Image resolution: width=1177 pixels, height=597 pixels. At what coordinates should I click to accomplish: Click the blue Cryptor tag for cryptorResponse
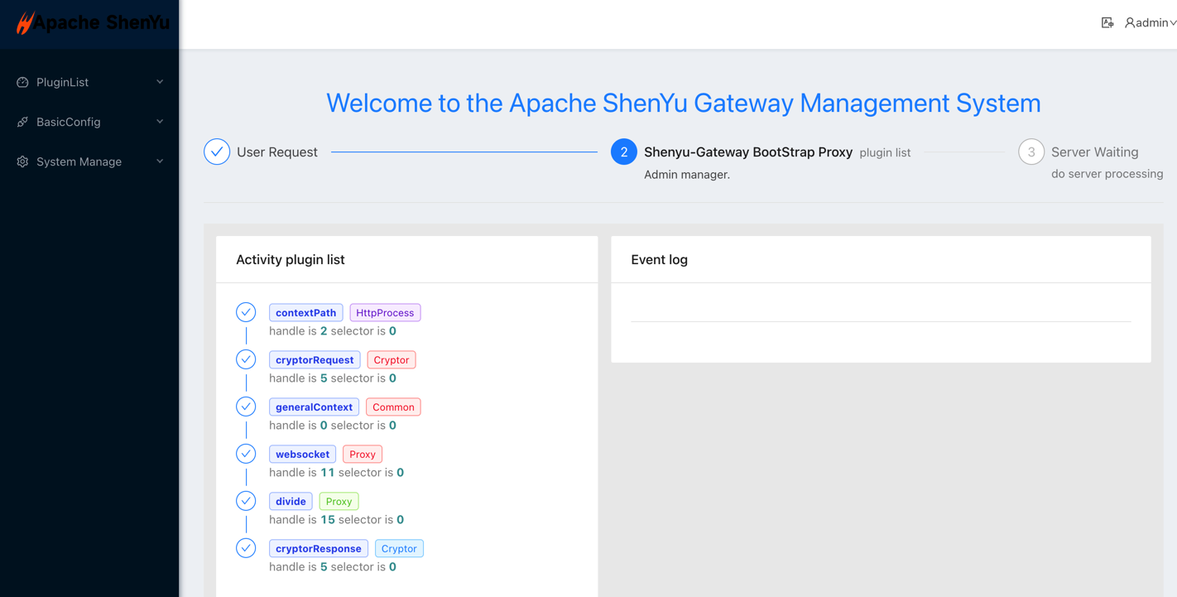(399, 549)
